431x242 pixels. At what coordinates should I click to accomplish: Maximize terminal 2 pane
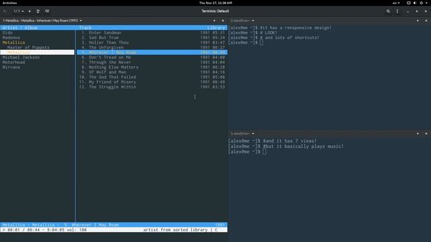(x=418, y=21)
